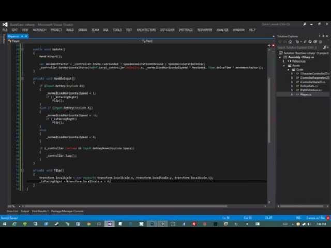Image resolution: width=331 pixels, height=248 pixels.
Task: Select the Assembly-CSharp-vs project node
Action: [301, 57]
